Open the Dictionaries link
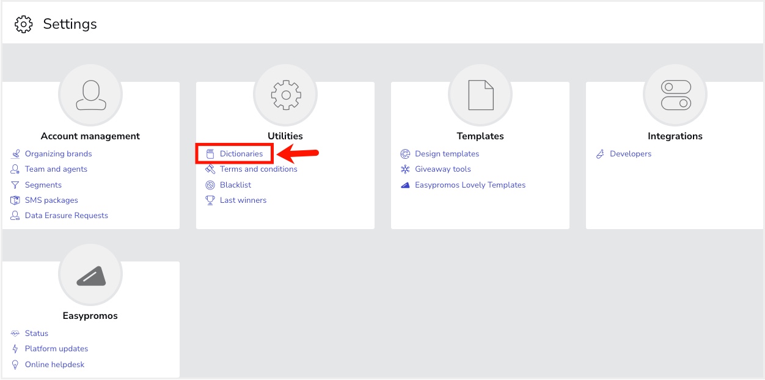The height and width of the screenshot is (380, 765). coord(241,154)
